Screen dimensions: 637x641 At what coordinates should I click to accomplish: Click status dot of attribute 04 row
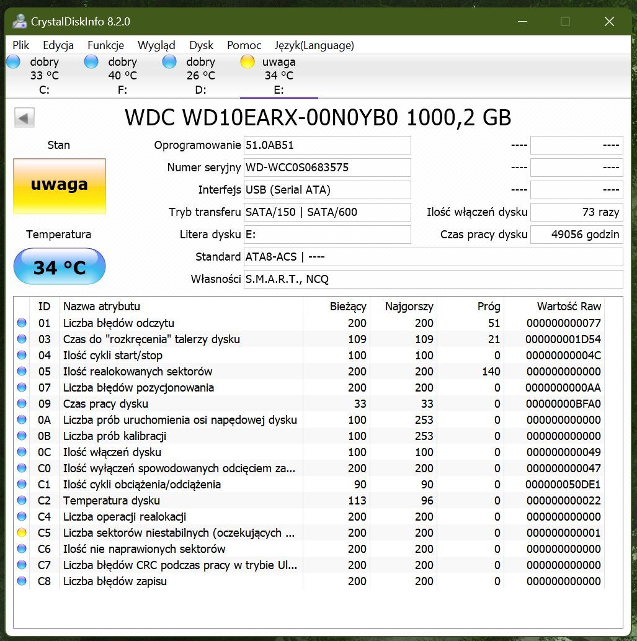(22, 355)
